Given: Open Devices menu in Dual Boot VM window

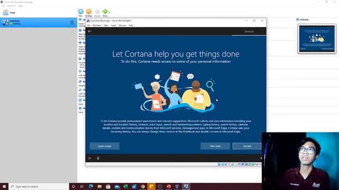Looking at the screenshot, I should pos(122,25).
